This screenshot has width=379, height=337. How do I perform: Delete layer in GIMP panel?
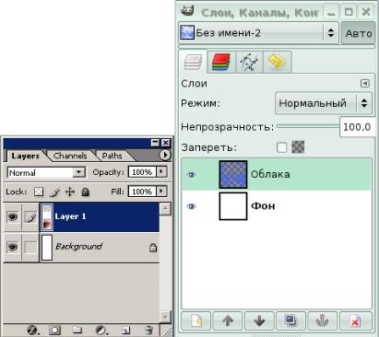coord(355,321)
